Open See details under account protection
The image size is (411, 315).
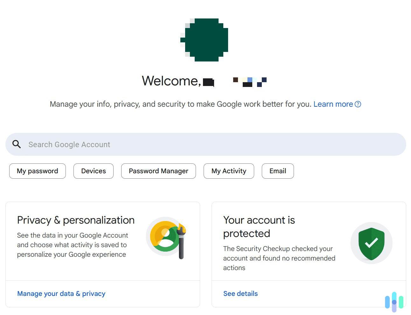[x=240, y=293]
